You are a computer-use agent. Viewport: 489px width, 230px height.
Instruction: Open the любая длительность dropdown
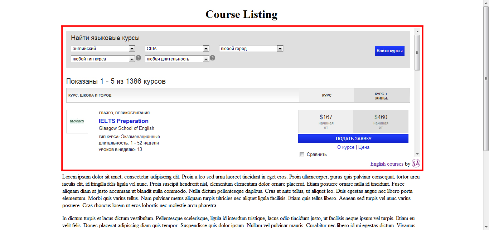click(177, 59)
